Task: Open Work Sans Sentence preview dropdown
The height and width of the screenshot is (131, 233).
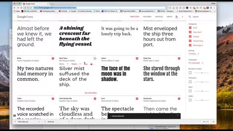Action: pyautogui.click(x=64, y=64)
